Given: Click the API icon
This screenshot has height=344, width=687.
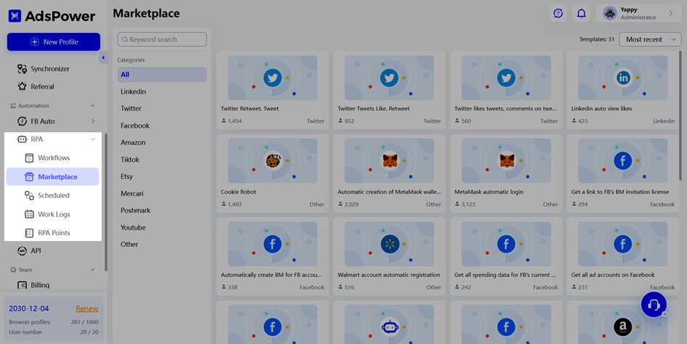Looking at the screenshot, I should 22,251.
